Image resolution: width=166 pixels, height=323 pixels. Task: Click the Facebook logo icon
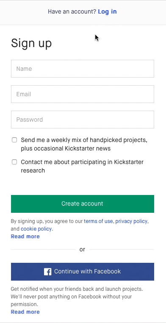[x=47, y=272]
